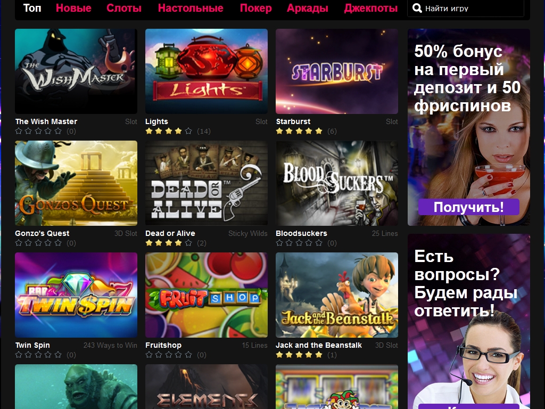This screenshot has height=409, width=545.
Task: Open the Starburst game title link
Action: click(x=293, y=121)
